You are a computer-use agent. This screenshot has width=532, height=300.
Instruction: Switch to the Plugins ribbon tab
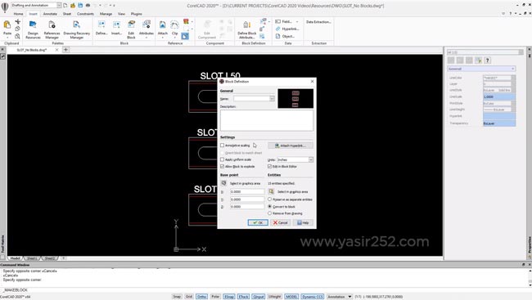click(x=136, y=14)
